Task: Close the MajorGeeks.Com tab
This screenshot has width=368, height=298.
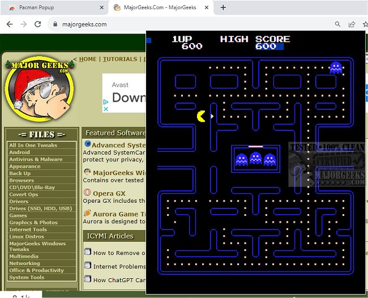Action: (x=207, y=7)
